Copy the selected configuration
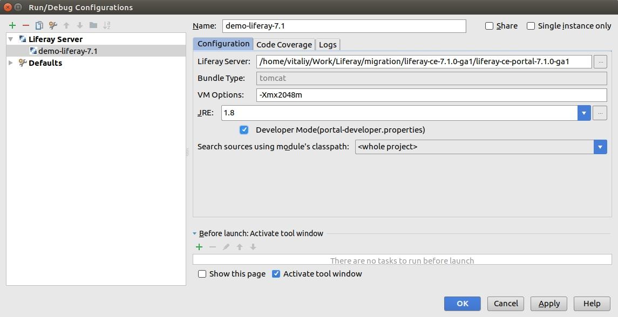The width and height of the screenshot is (618, 317). coord(39,25)
